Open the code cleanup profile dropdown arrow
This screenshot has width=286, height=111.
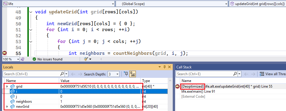(x=90, y=59)
